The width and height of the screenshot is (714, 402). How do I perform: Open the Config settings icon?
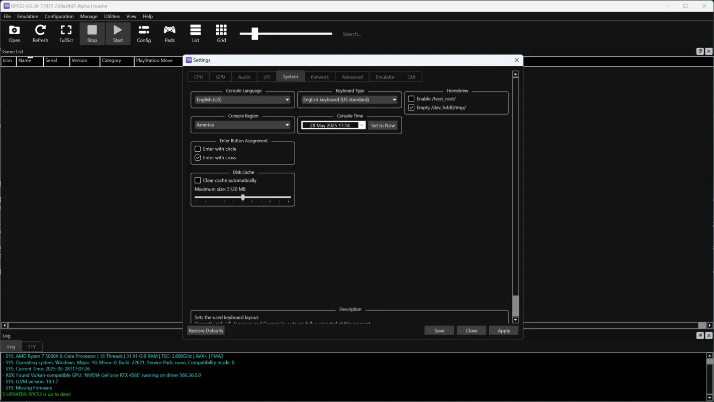pos(144,33)
